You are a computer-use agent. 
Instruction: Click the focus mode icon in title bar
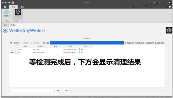154,3
